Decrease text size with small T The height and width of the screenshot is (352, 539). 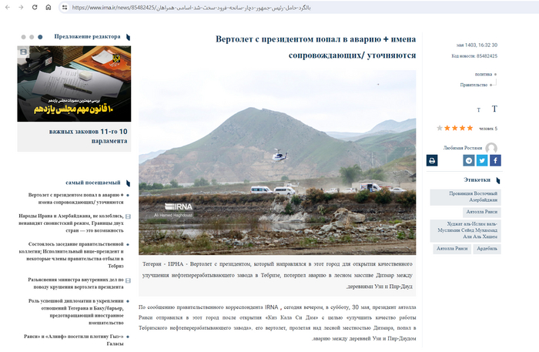(478, 110)
